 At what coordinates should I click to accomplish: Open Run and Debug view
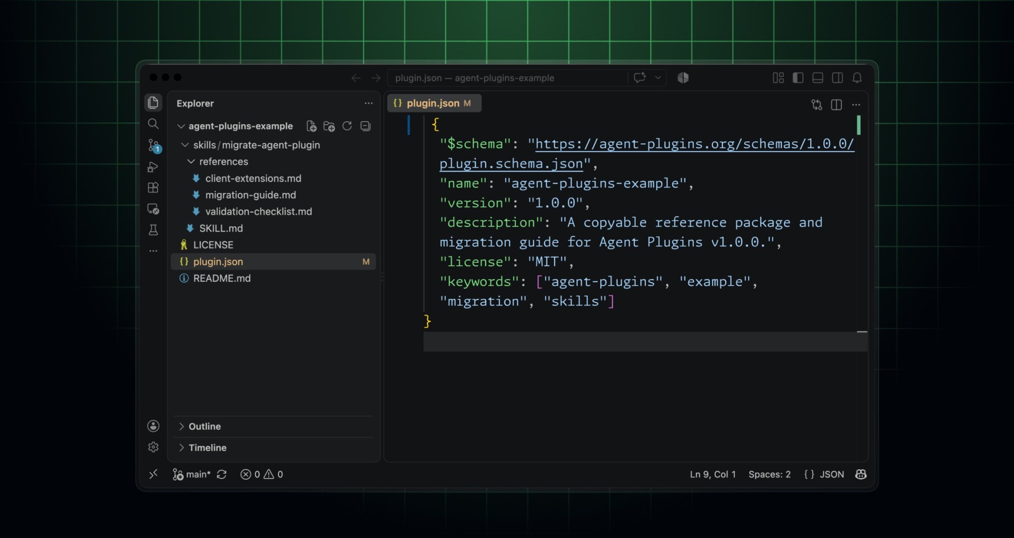click(153, 167)
